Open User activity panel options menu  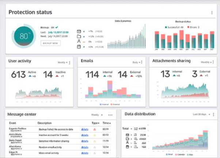[x=69, y=63]
